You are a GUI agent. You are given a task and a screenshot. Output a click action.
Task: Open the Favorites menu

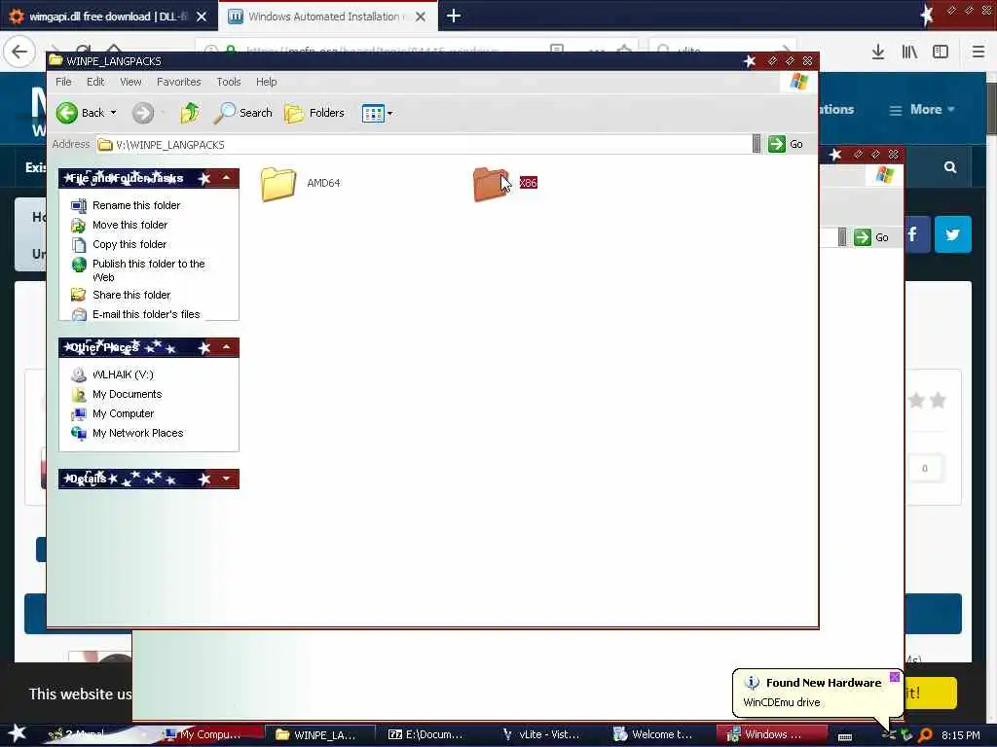pyautogui.click(x=179, y=82)
